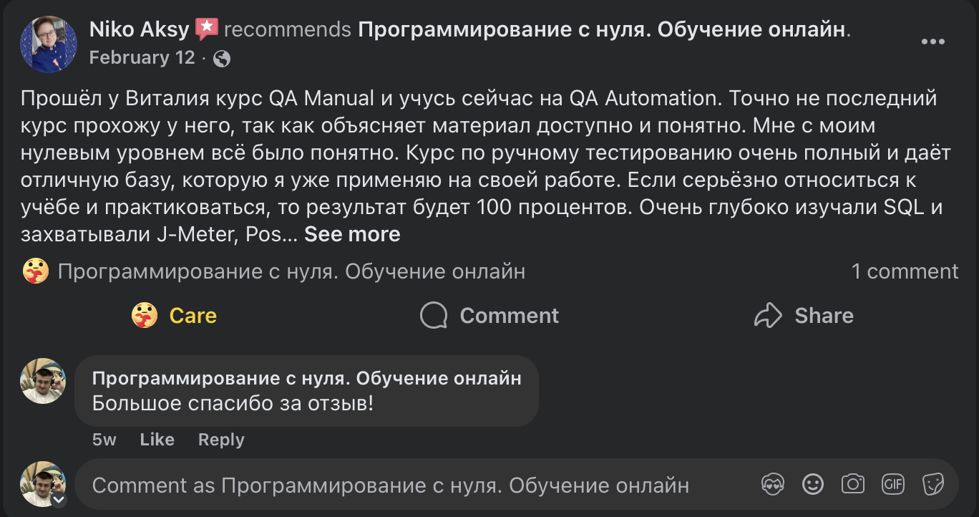
Task: Attach a photo using the camera icon
Action: [853, 485]
